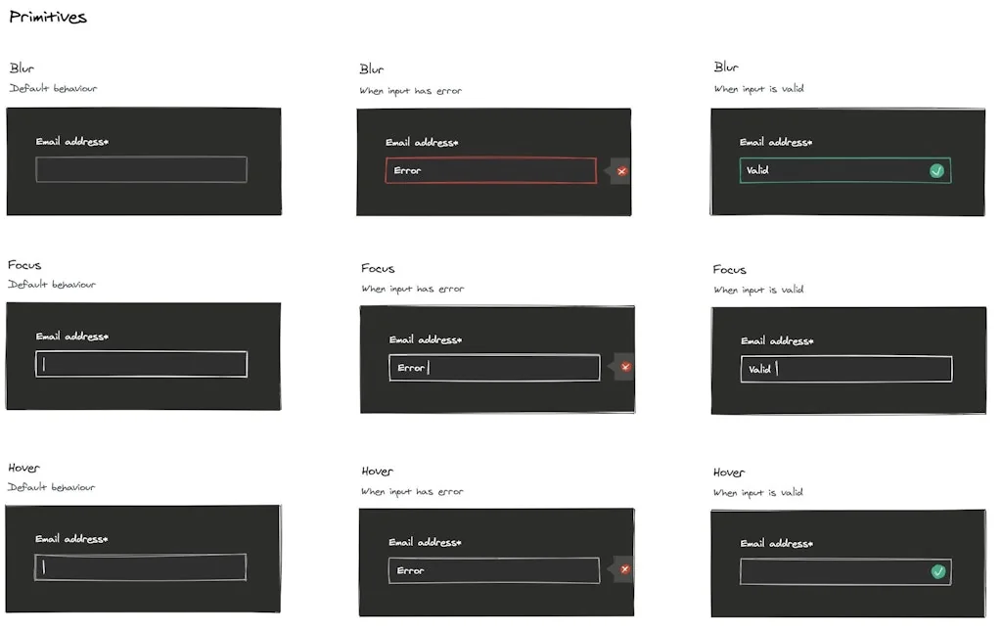1002x630 pixels.
Task: Click the error badge beside the Error input
Action: [x=621, y=171]
